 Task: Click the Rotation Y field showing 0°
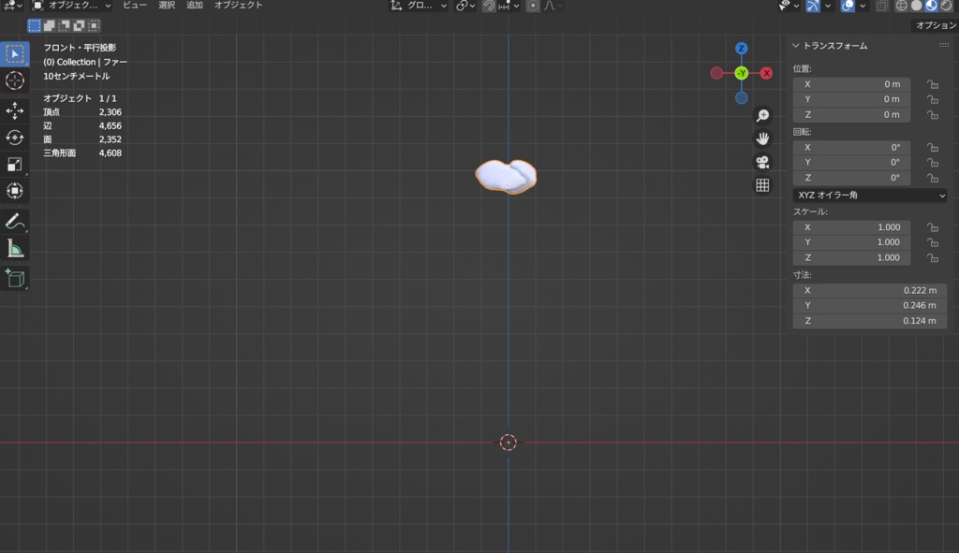(851, 163)
